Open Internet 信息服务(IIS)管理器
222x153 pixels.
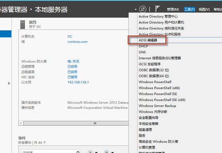tap(160, 58)
